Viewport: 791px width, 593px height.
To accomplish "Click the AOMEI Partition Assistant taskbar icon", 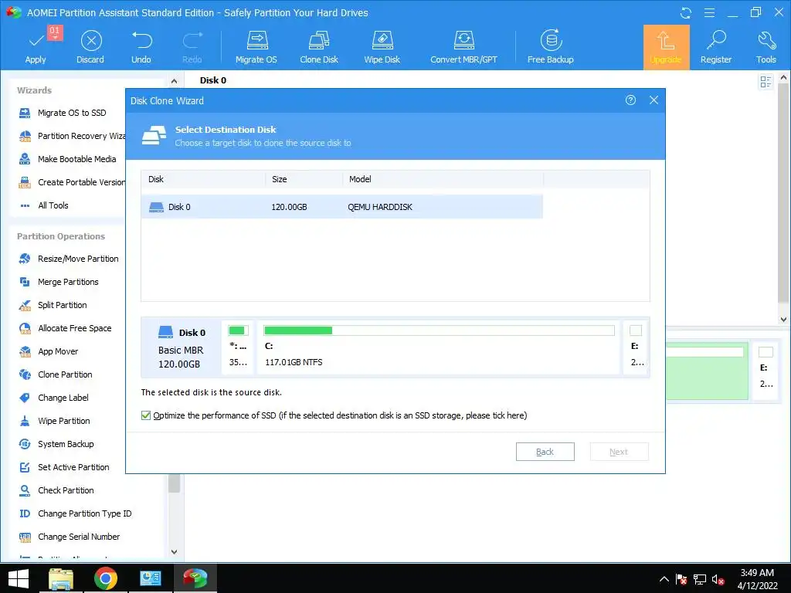I will pyautogui.click(x=195, y=578).
